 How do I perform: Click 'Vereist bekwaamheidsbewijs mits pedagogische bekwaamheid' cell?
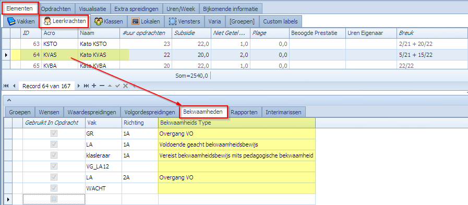(237, 155)
